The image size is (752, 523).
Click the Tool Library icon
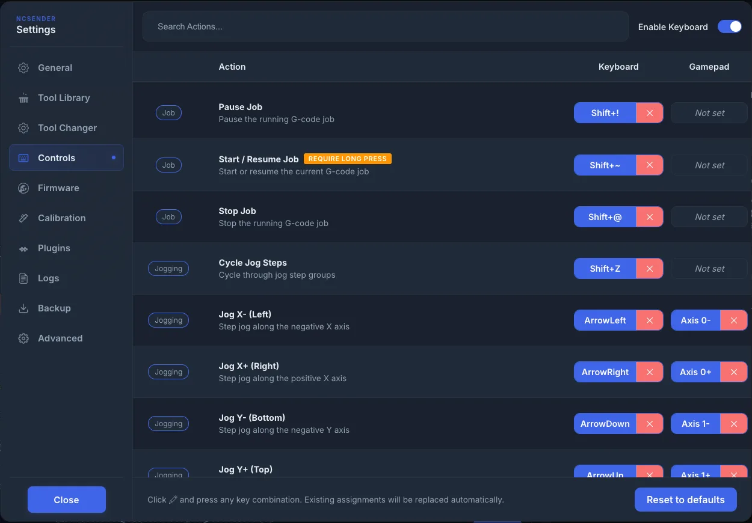coord(23,98)
